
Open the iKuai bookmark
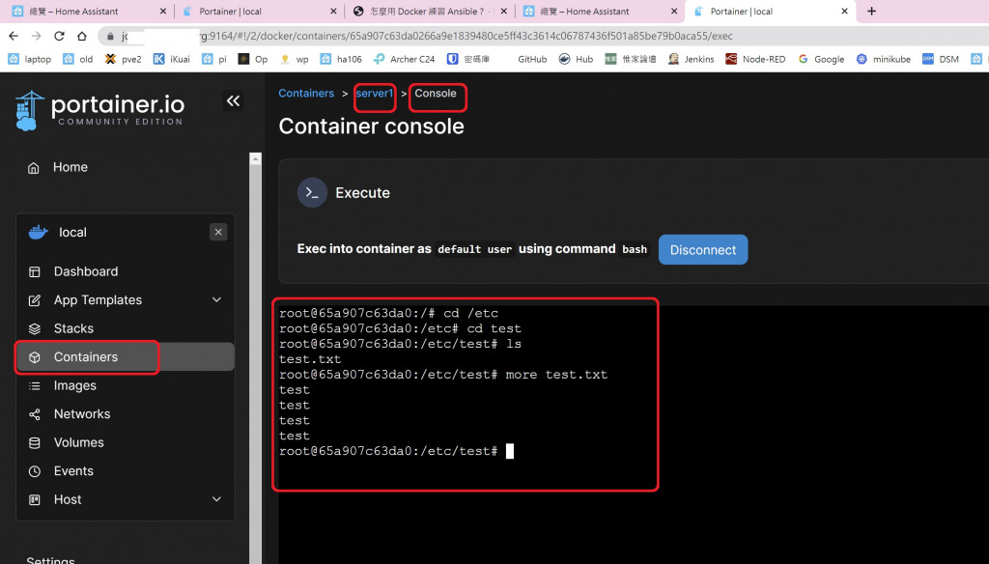coord(172,59)
